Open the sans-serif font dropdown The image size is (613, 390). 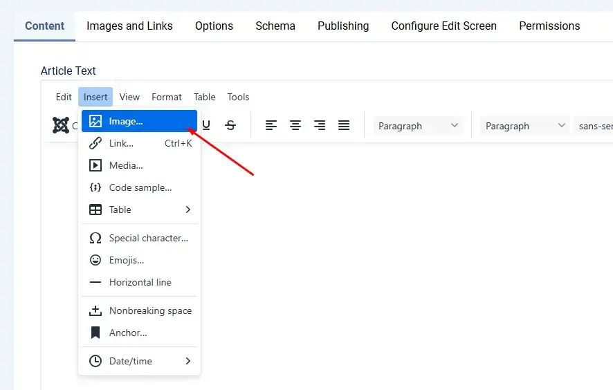pyautogui.click(x=594, y=126)
